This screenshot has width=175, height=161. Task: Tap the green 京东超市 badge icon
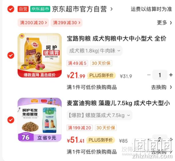click(40, 9)
